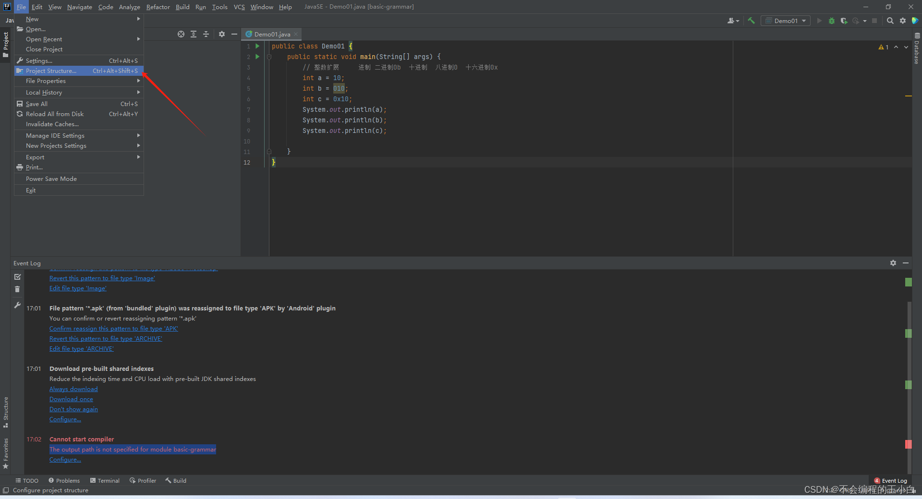
Task: Click Close Project in File menu
Action: coord(79,49)
